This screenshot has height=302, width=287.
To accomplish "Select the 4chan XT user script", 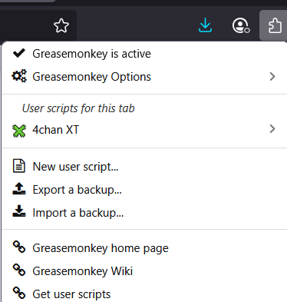I will [144, 130].
